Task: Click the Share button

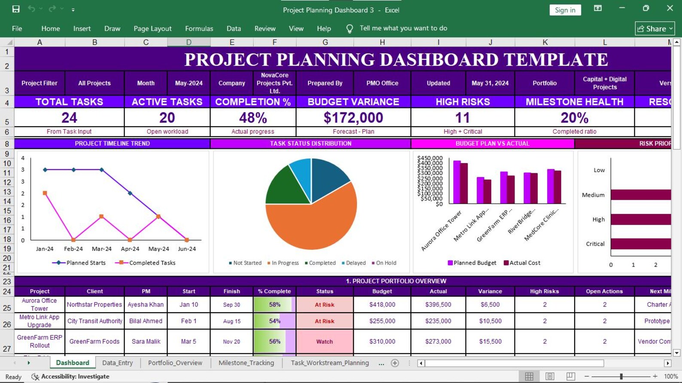Action: (655, 29)
